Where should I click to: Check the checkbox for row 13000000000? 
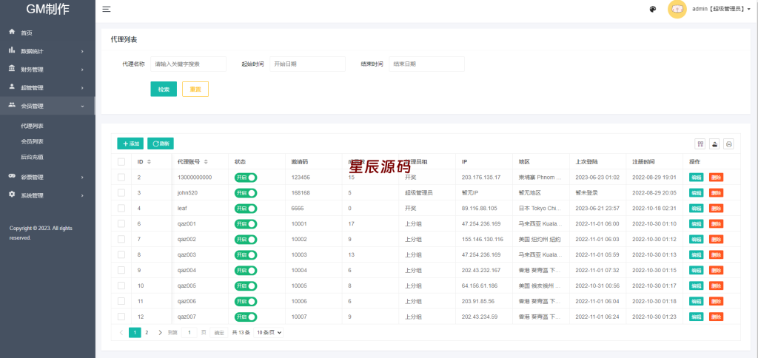121,178
